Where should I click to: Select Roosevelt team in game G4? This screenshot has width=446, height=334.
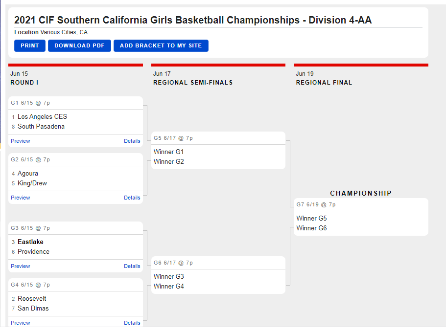(32, 298)
